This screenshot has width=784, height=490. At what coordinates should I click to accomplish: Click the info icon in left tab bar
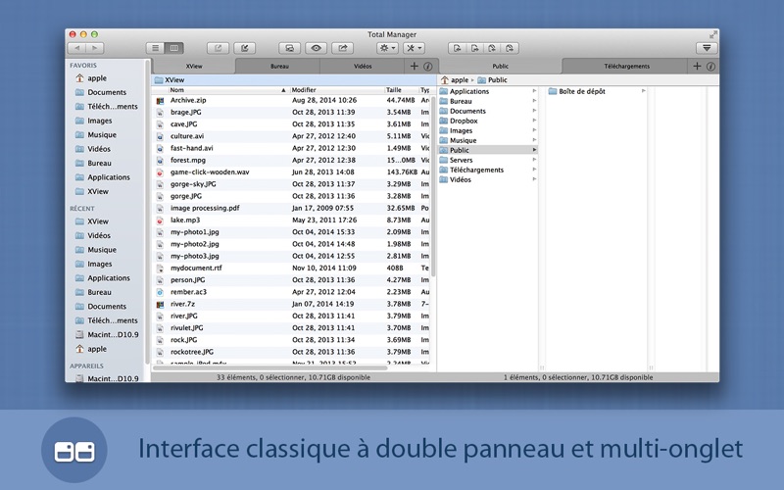coord(428,66)
